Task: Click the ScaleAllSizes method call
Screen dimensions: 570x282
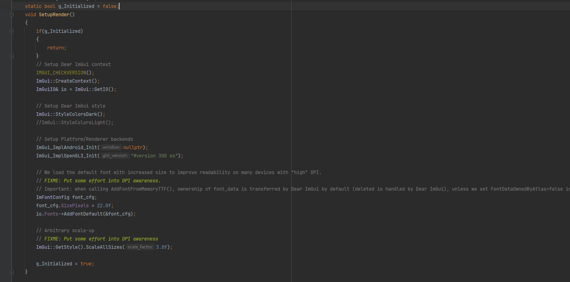Action: (105, 247)
